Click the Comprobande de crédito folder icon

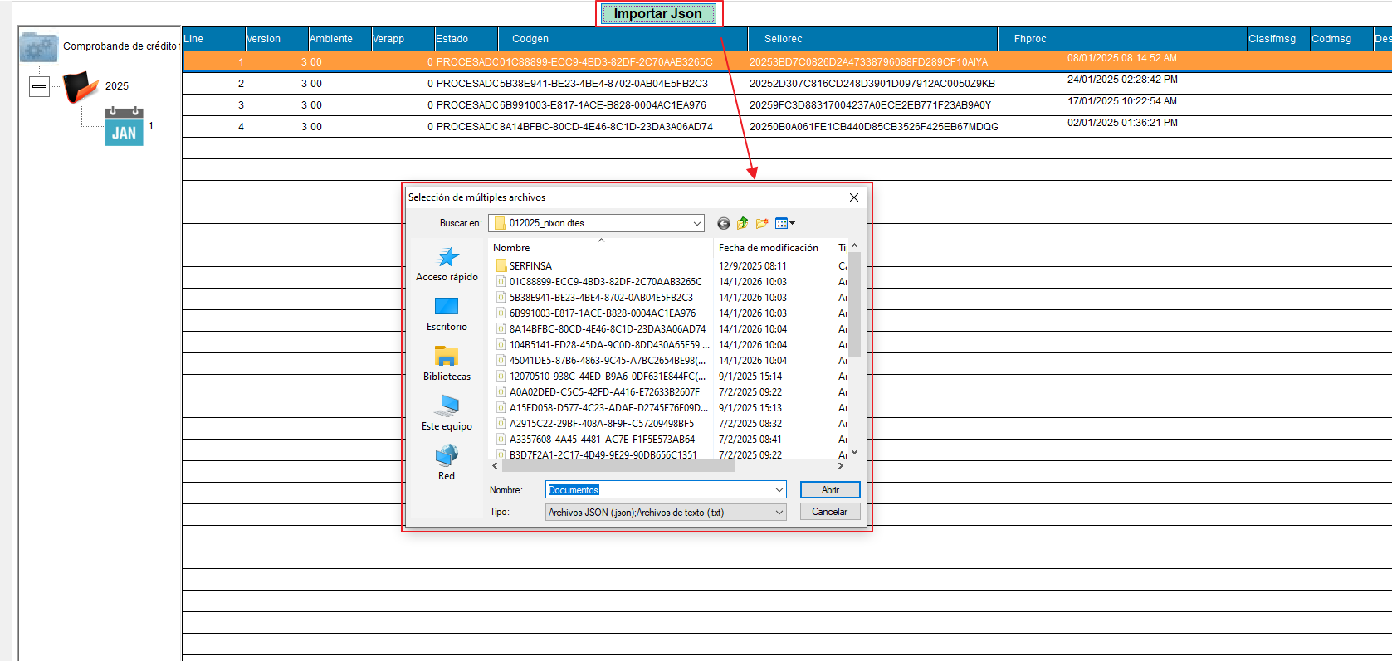point(39,46)
